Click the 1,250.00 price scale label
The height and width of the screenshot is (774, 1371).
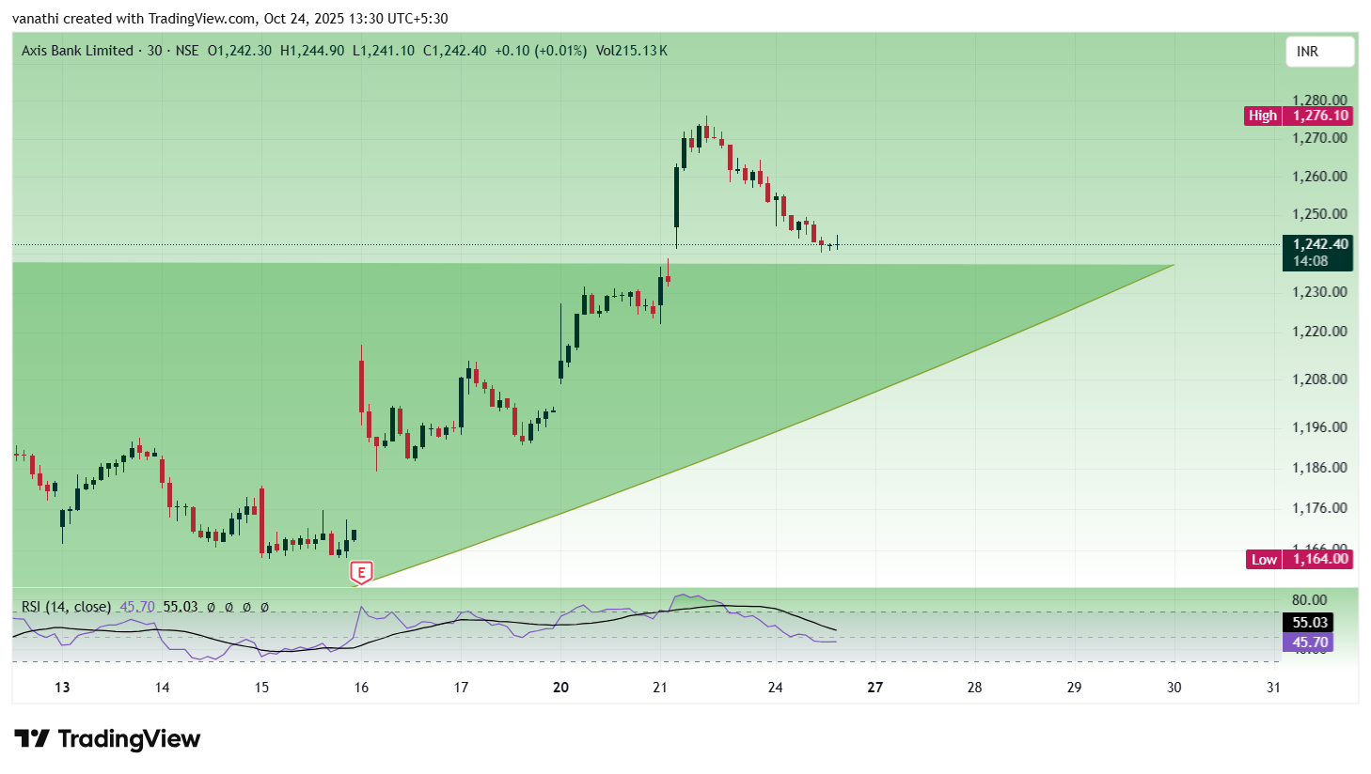point(1319,213)
